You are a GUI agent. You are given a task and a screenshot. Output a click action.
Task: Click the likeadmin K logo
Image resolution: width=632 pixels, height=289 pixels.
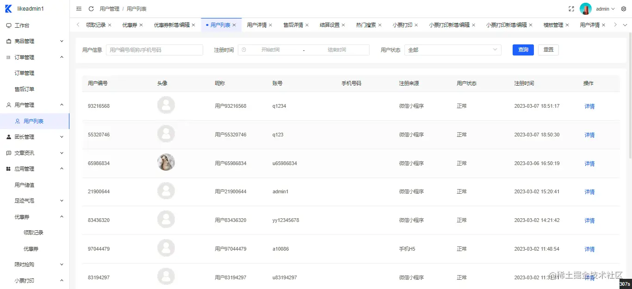click(8, 9)
